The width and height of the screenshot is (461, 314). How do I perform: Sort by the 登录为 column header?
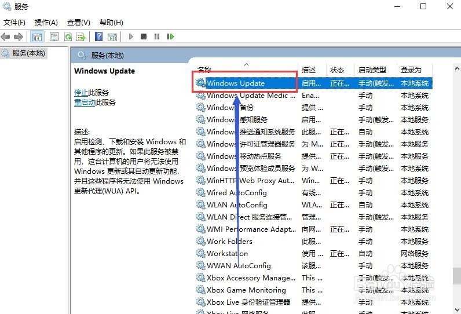(x=415, y=70)
